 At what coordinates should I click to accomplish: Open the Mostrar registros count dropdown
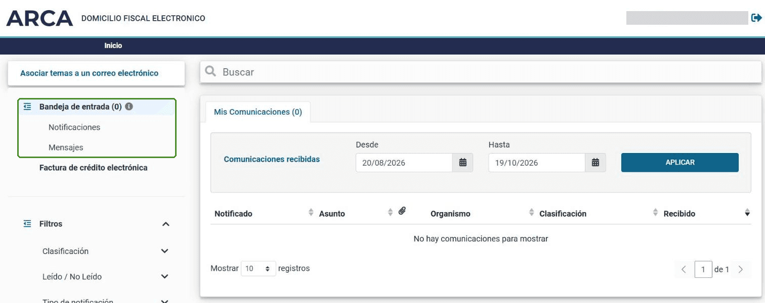click(258, 269)
